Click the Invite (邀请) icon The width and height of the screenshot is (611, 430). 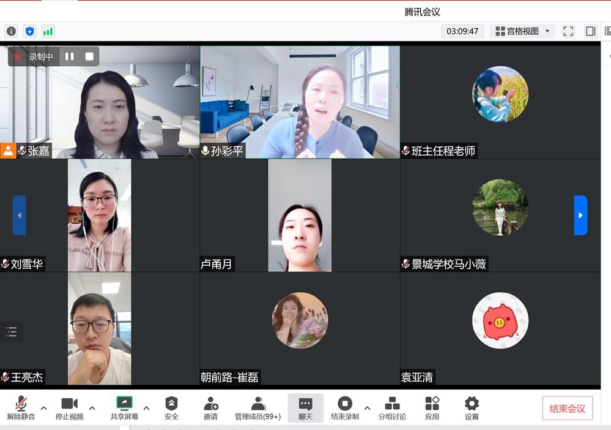[210, 408]
